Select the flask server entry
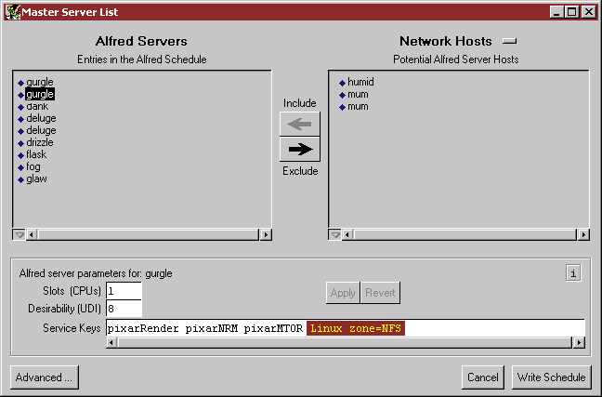Viewport: 602px width, 397px height. coord(36,154)
